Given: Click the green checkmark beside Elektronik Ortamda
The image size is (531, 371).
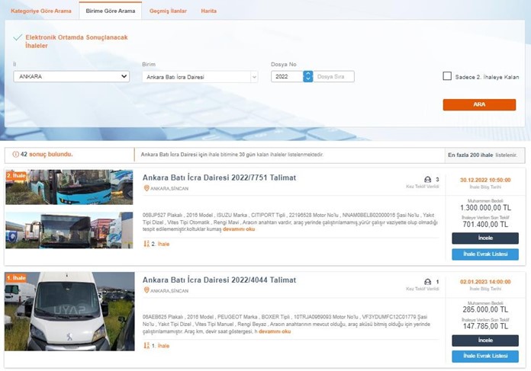Looking at the screenshot, I should click(x=18, y=37).
